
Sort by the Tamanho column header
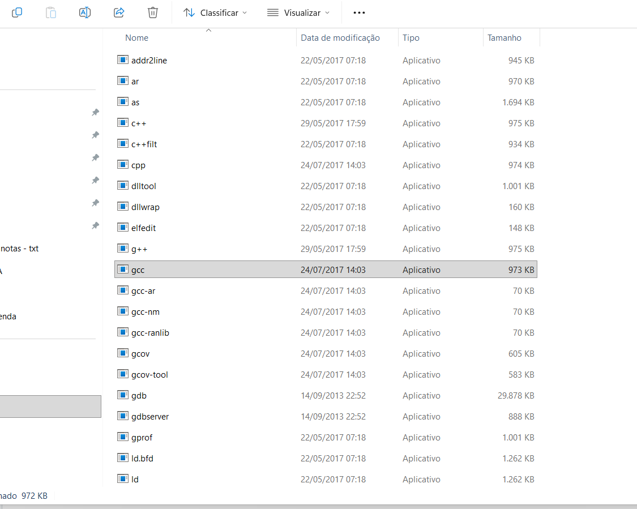(x=504, y=38)
